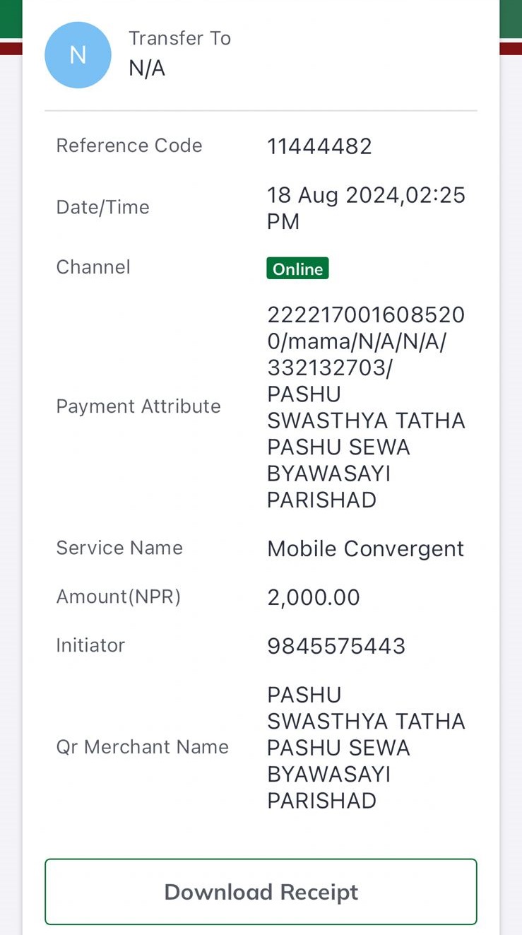The width and height of the screenshot is (522, 935).
Task: Tap the Channel label
Action: click(x=93, y=267)
